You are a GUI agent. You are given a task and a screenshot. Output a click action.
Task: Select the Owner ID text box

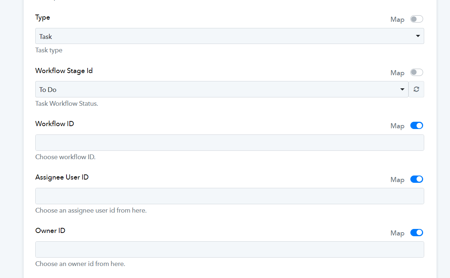tap(230, 249)
